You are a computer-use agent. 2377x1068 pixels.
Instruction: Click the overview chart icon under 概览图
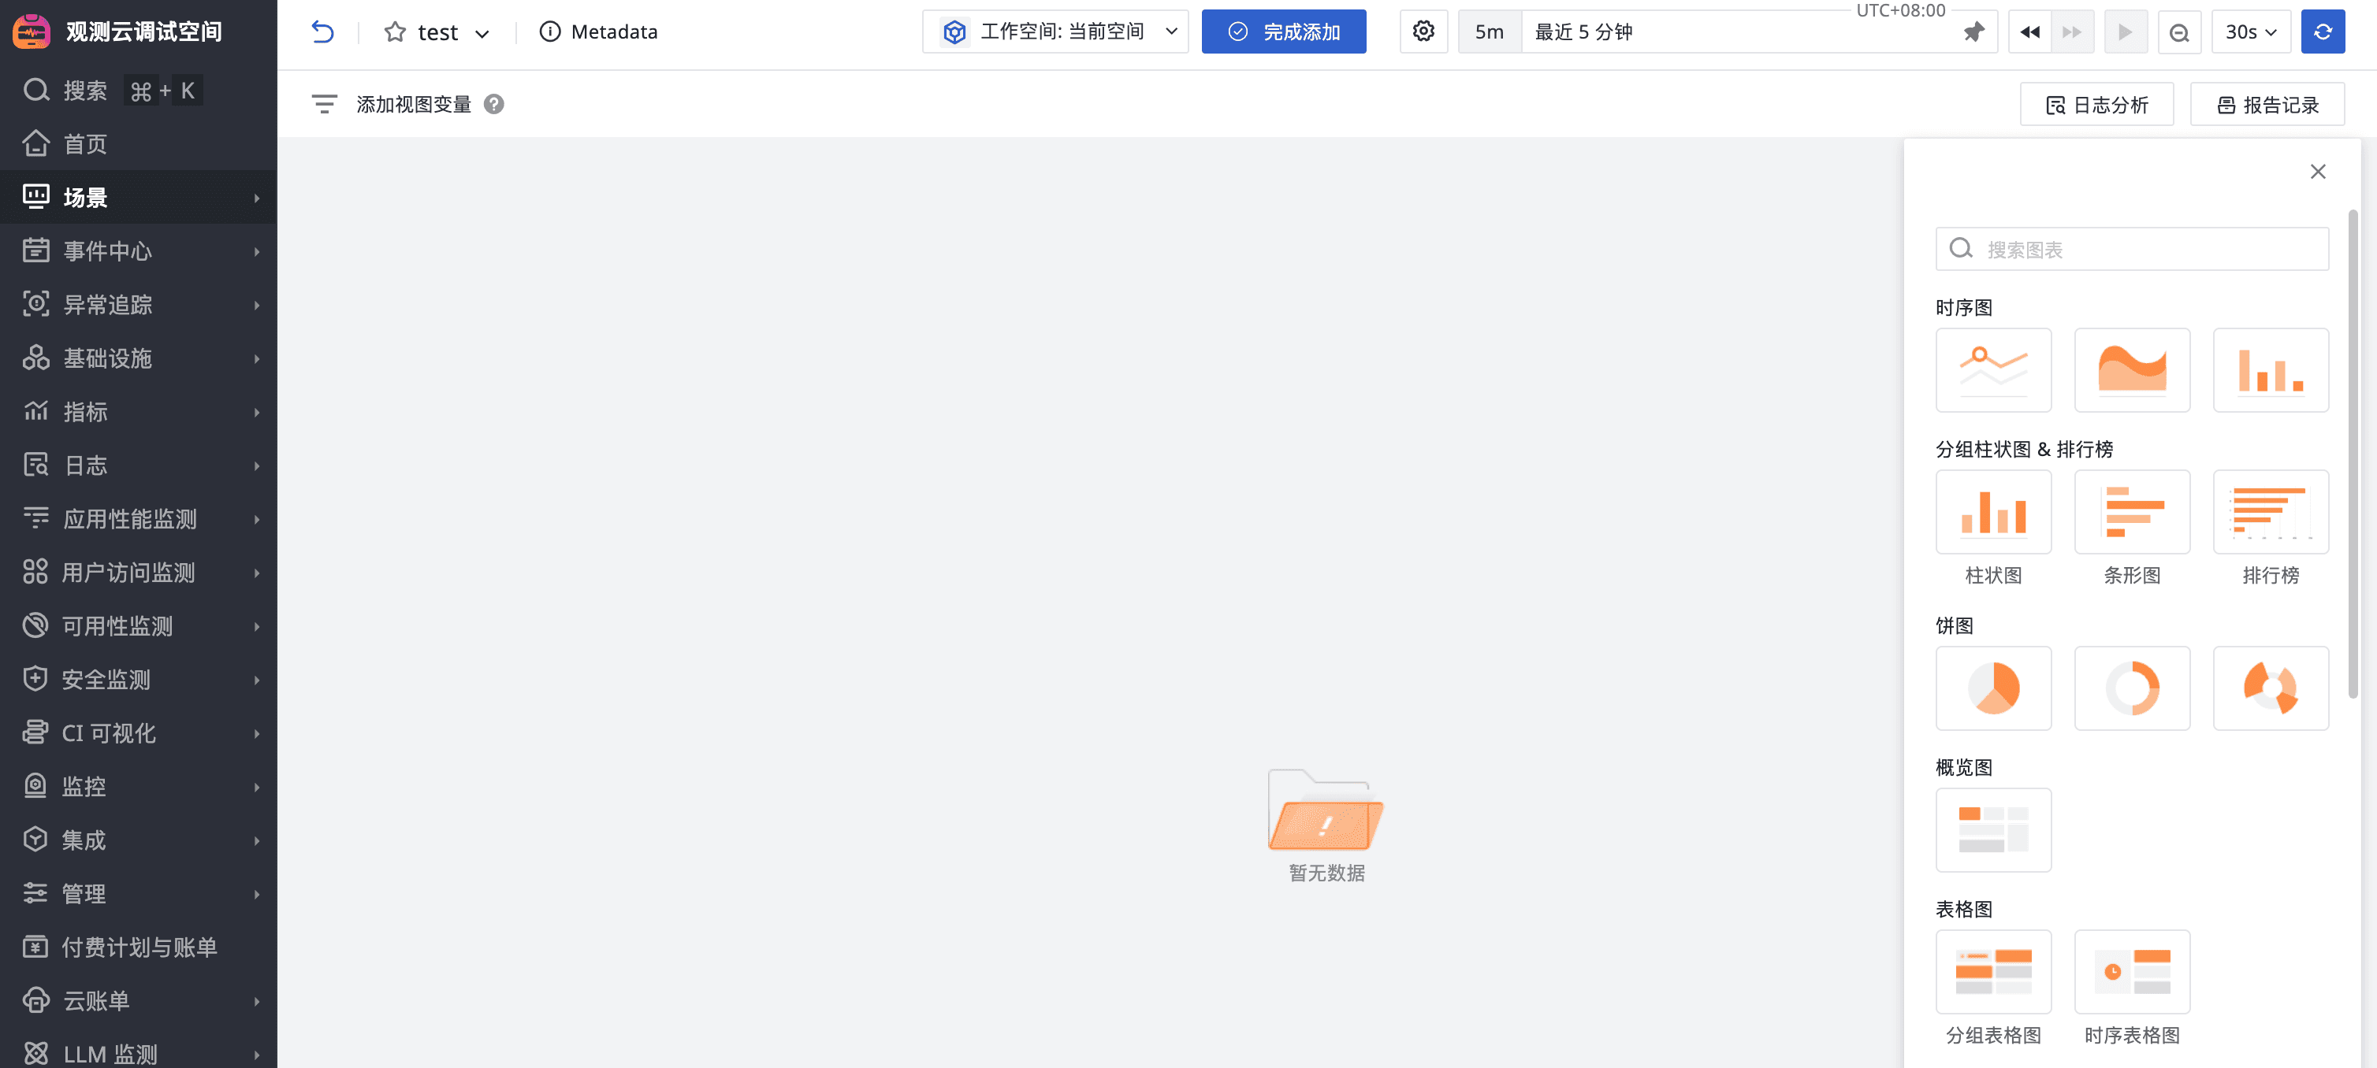point(1993,829)
